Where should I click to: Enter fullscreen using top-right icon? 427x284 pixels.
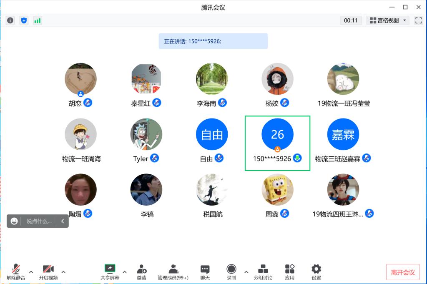(419, 20)
